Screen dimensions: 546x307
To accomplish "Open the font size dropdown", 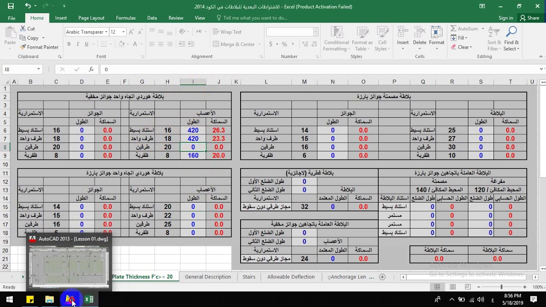I will 123,32.
